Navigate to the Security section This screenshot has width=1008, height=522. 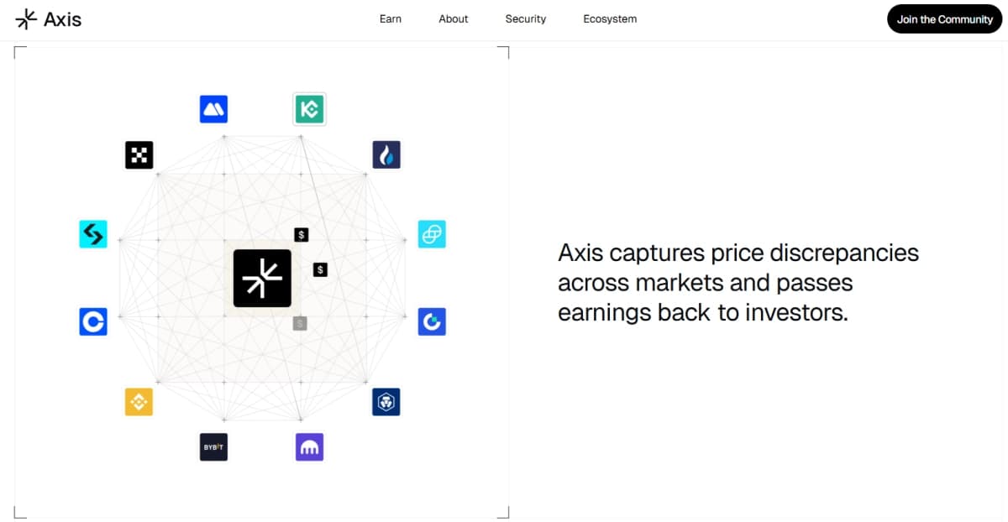click(x=525, y=18)
